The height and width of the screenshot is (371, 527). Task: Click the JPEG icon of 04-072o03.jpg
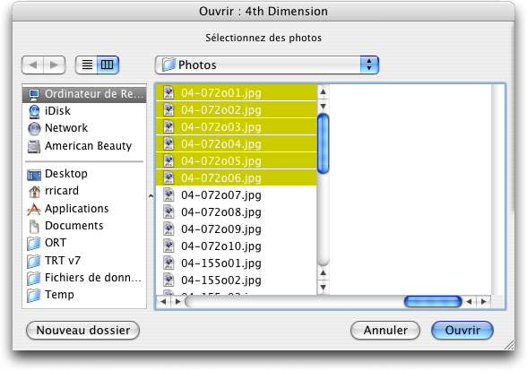(168, 126)
